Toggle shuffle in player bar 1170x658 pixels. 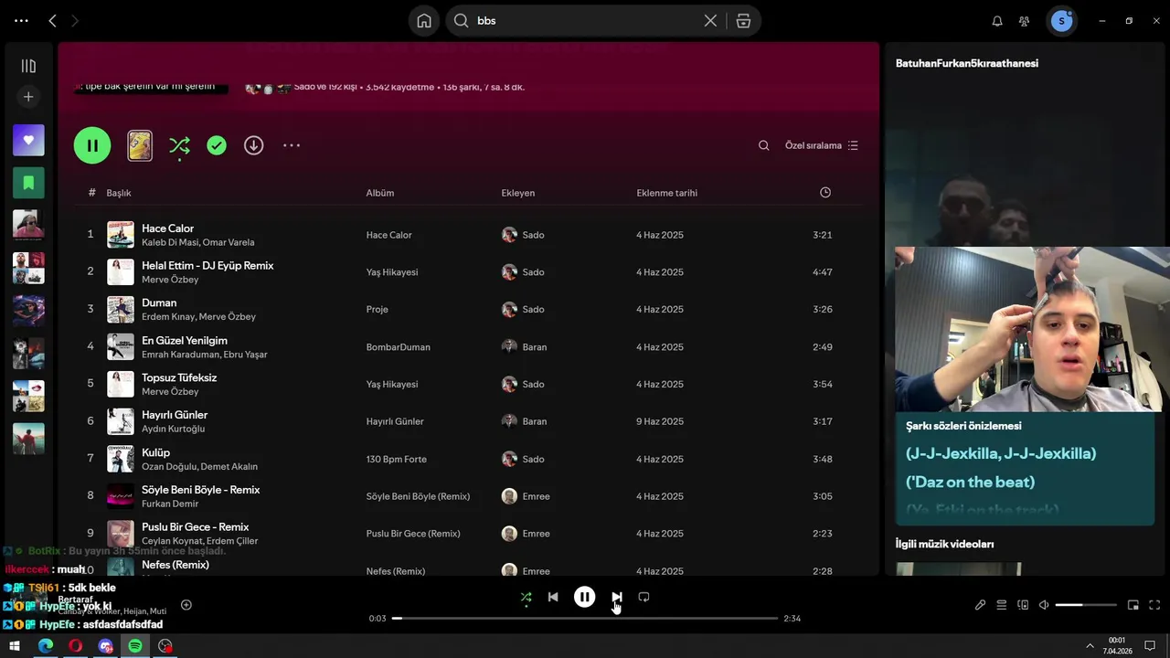526,597
